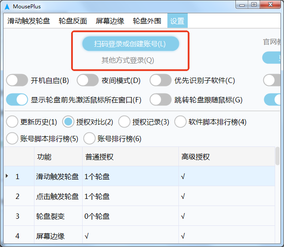Disable 显示轮盘前先激活鼠标所在窗口(F) switch
The image size is (284, 247).
[x=17, y=99]
